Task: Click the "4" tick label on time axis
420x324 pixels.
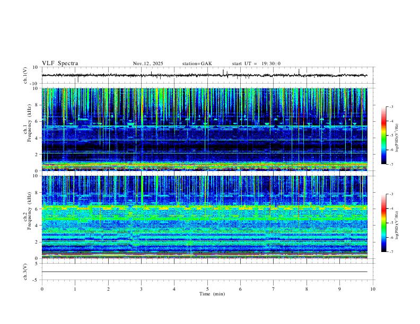Action: point(174,289)
